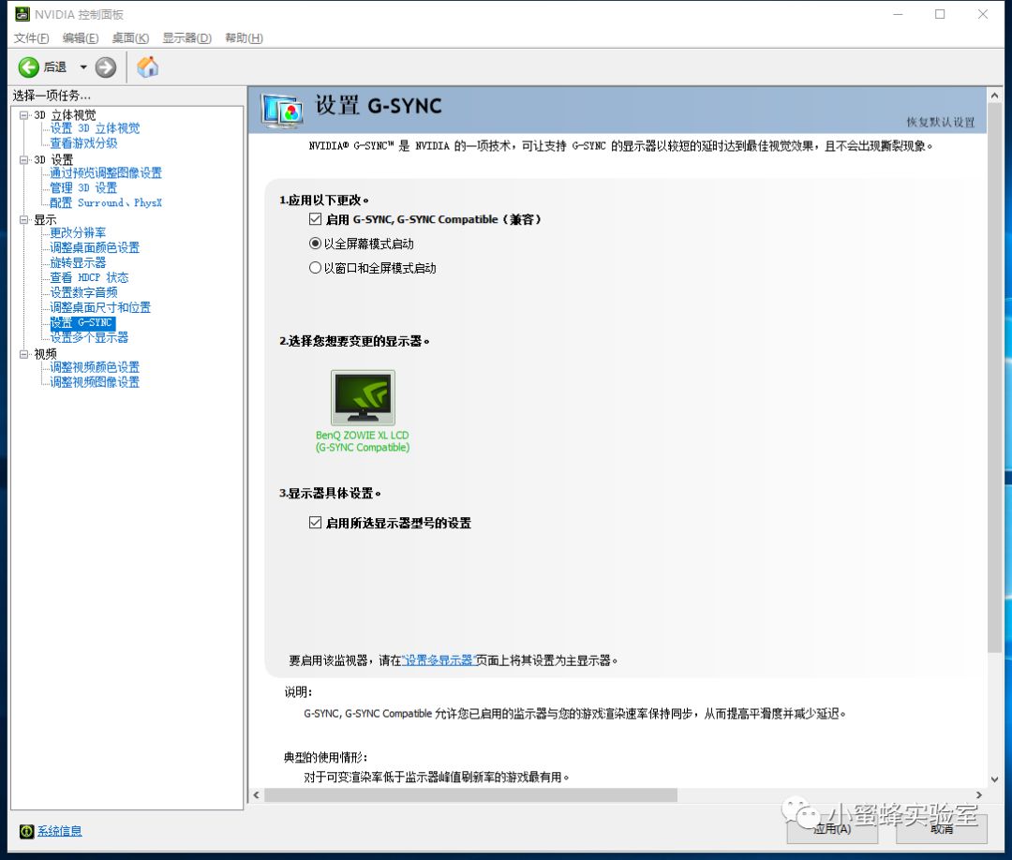
Task: Click the System Information icon
Action: click(x=26, y=832)
